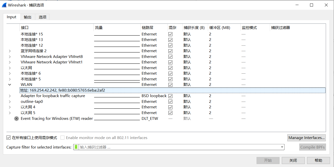Expand the outline-tap0 interface row
334x167 pixels.
coord(10,102)
